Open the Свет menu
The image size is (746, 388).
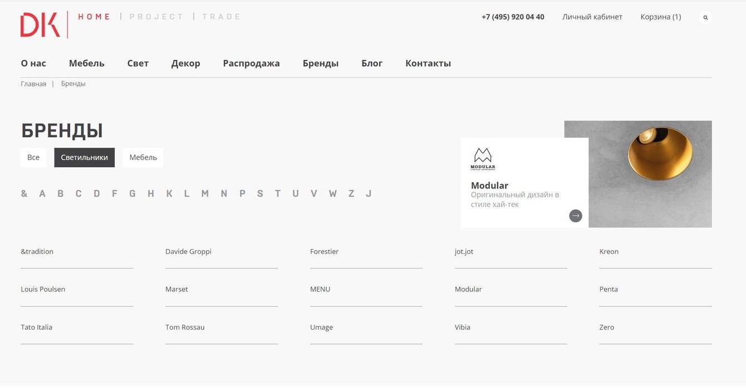click(138, 63)
